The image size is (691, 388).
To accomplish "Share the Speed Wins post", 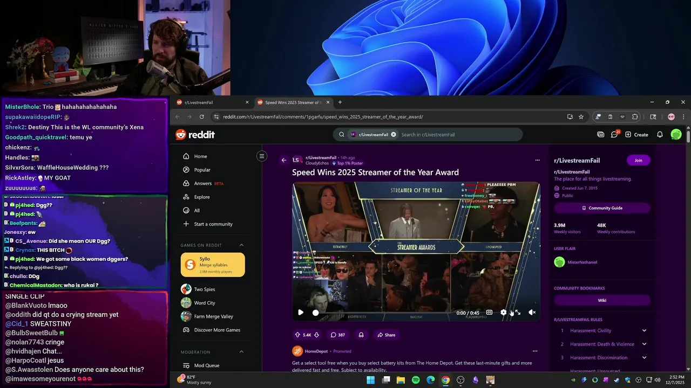I will [x=387, y=335].
